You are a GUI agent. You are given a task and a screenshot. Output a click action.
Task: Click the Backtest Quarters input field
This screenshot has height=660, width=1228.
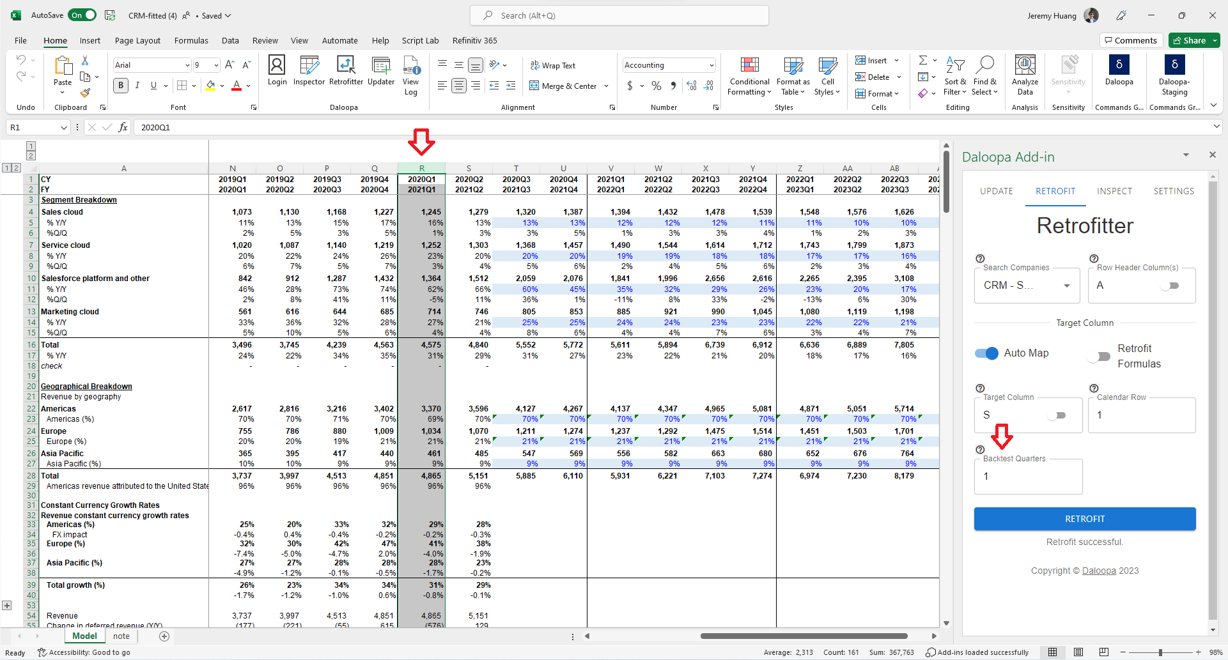coord(1027,477)
